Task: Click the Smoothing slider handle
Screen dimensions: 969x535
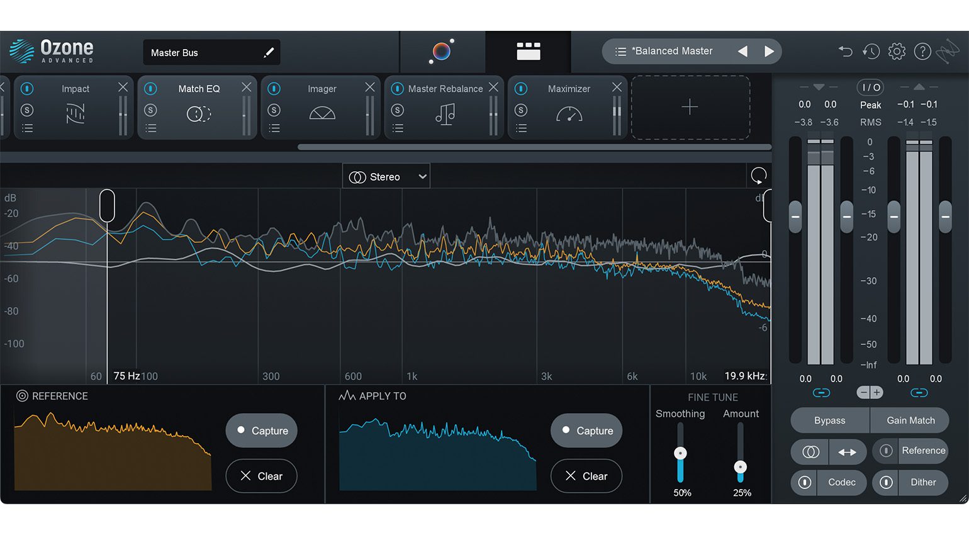Action: tap(680, 452)
